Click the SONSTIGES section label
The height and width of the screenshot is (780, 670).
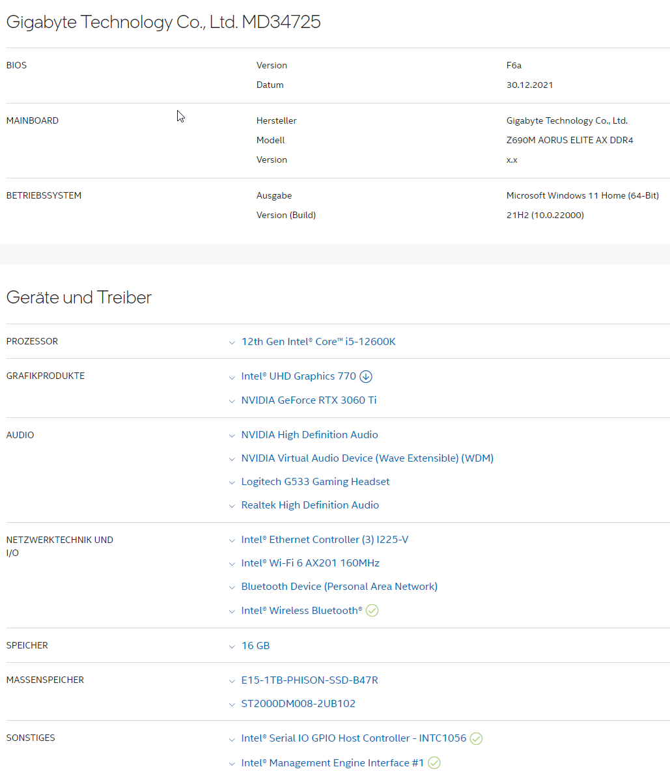pyautogui.click(x=31, y=738)
